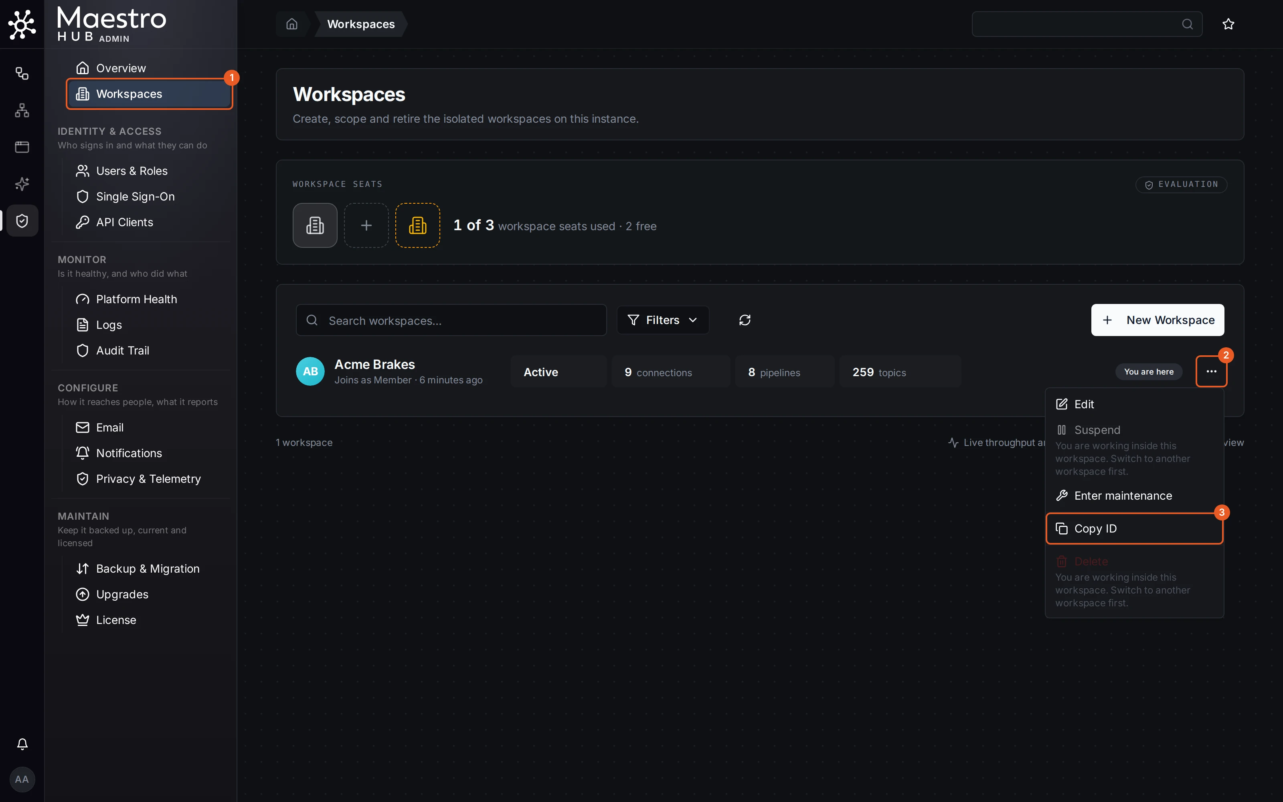
Task: Open the sparkle AI icon in left rail
Action: click(22, 184)
